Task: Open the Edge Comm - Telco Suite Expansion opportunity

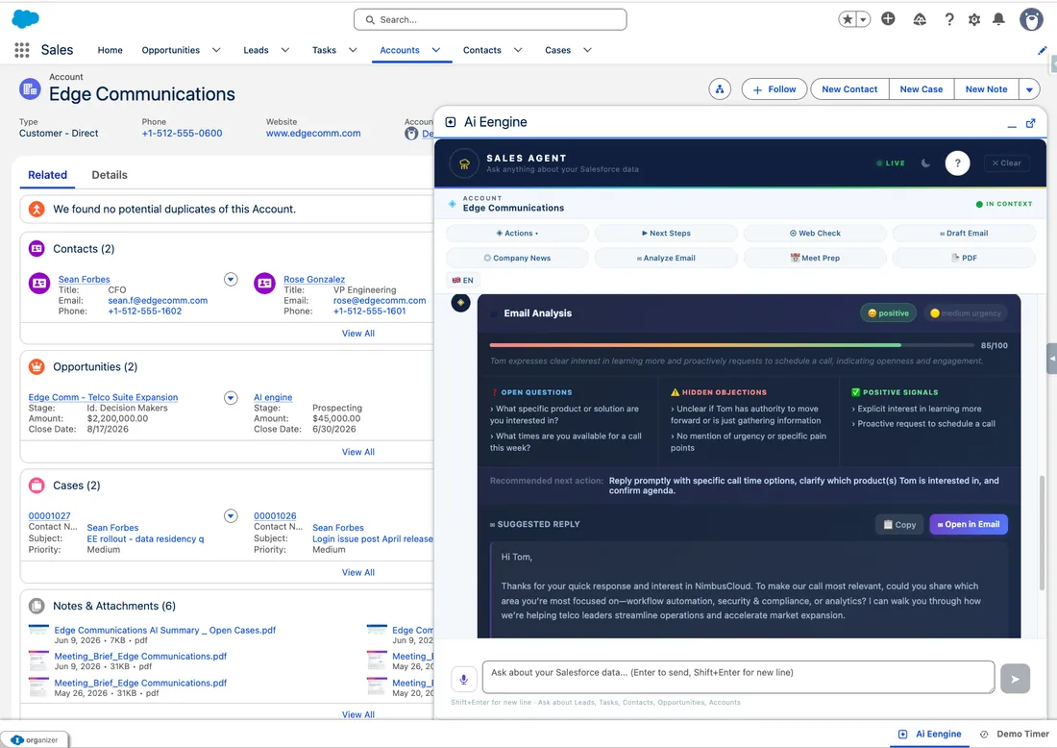Action: (103, 397)
